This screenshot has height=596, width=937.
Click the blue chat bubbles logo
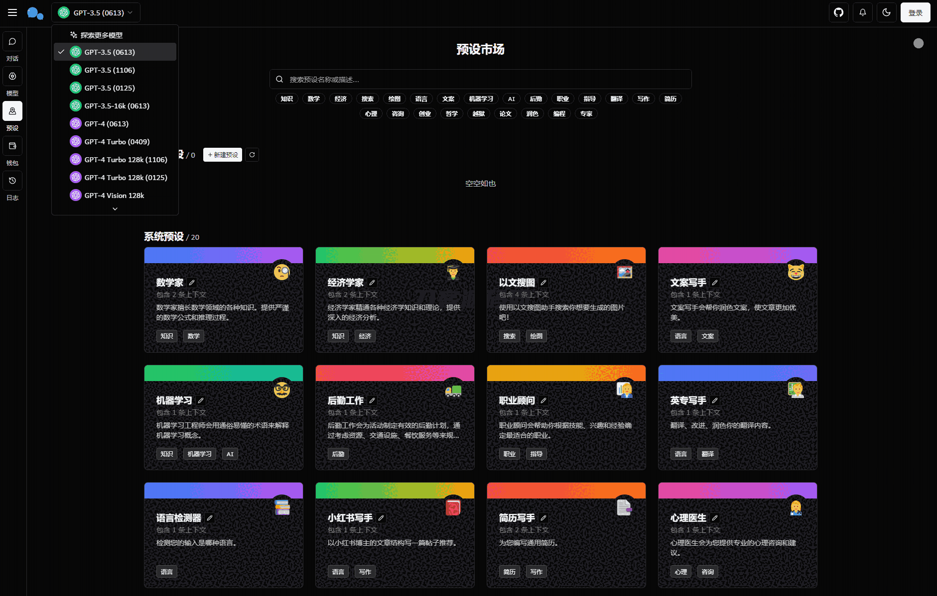(35, 13)
